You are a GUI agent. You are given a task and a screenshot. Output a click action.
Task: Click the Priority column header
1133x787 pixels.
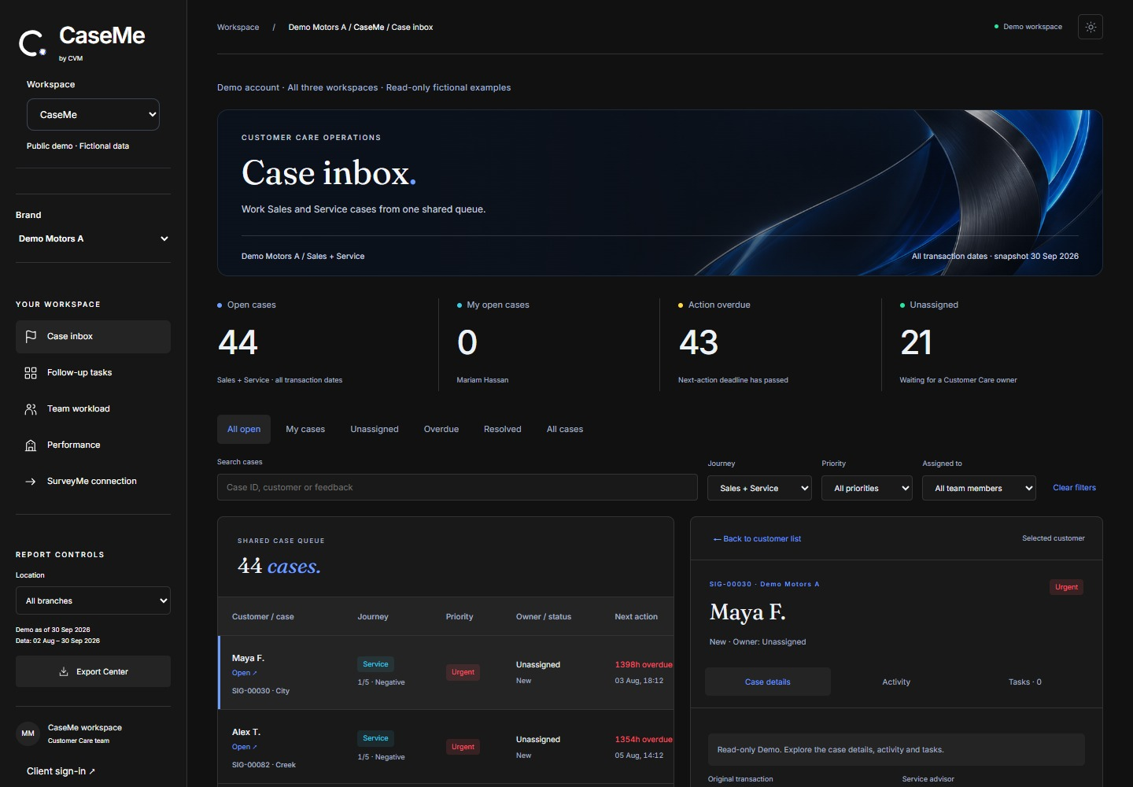click(x=459, y=617)
